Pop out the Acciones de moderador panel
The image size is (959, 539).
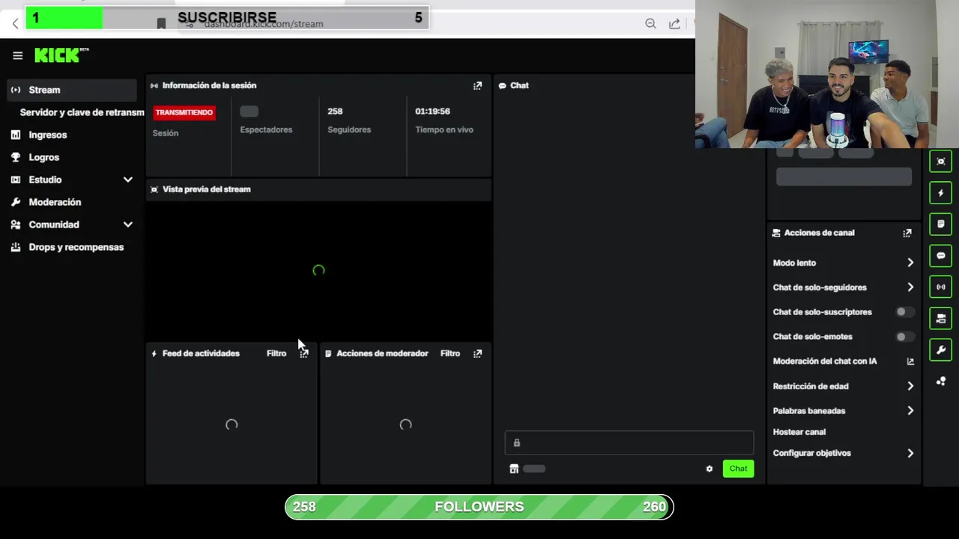click(x=477, y=353)
